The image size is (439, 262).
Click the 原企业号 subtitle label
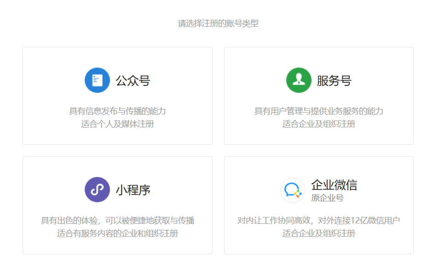327,198
